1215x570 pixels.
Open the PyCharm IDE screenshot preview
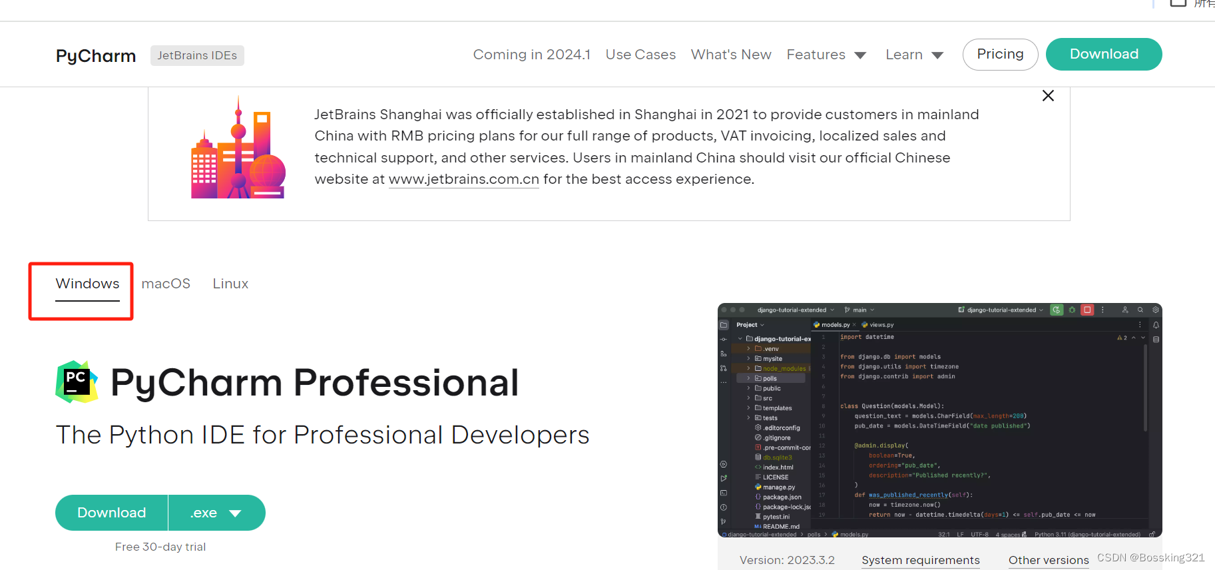[x=939, y=420]
